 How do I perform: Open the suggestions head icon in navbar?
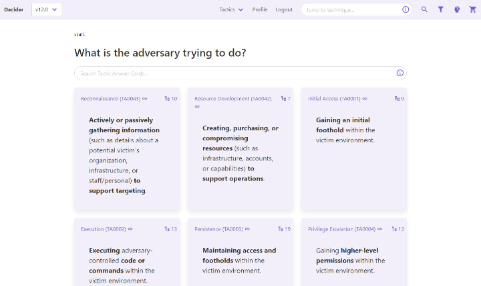click(x=457, y=9)
